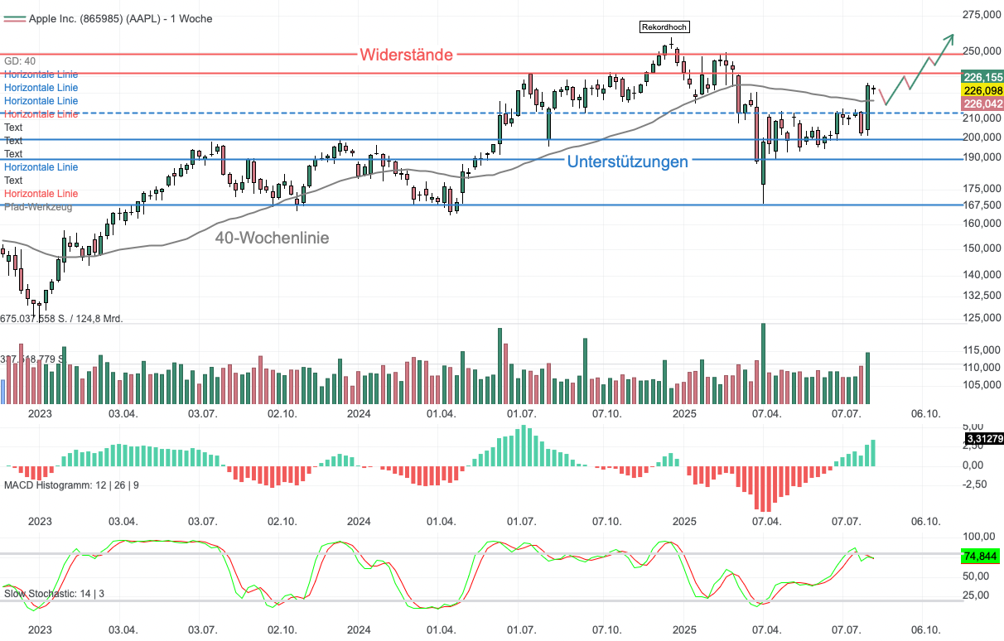Click the 50,00 stochastic axis value
1004x641 pixels.
(x=975, y=576)
